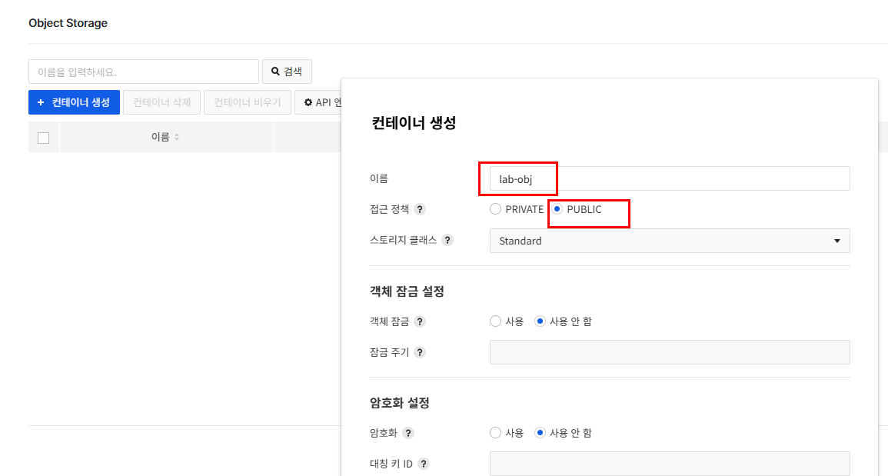Click the 컨테이너 생성 button
This screenshot has height=476, width=888.
pyautogui.click(x=74, y=102)
